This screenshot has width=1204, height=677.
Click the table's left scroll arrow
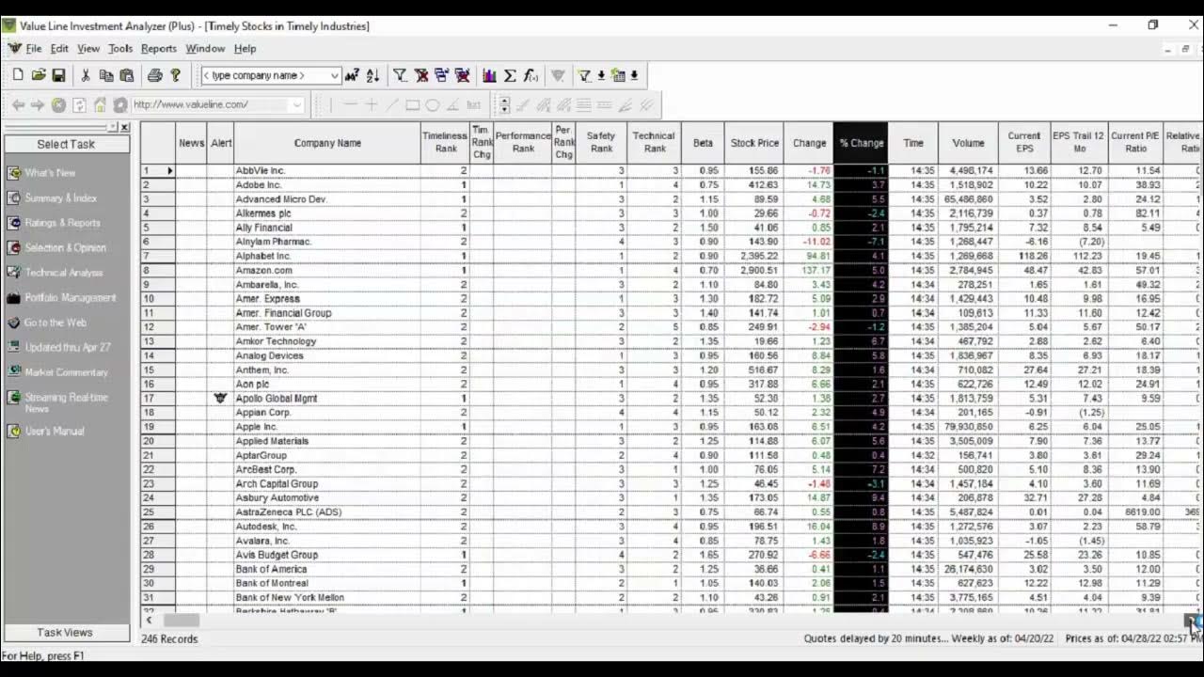point(149,621)
